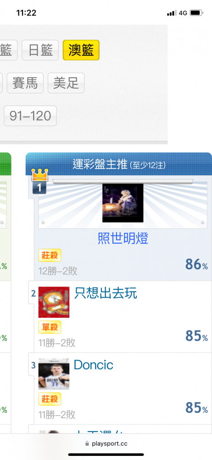This screenshot has height=460, width=212.
Task: Tap the 單殺 badge icon
Action: (x=50, y=327)
